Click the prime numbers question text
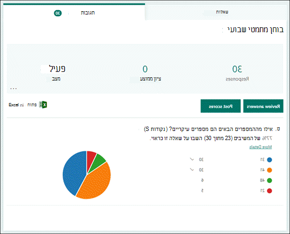 coord(208,129)
